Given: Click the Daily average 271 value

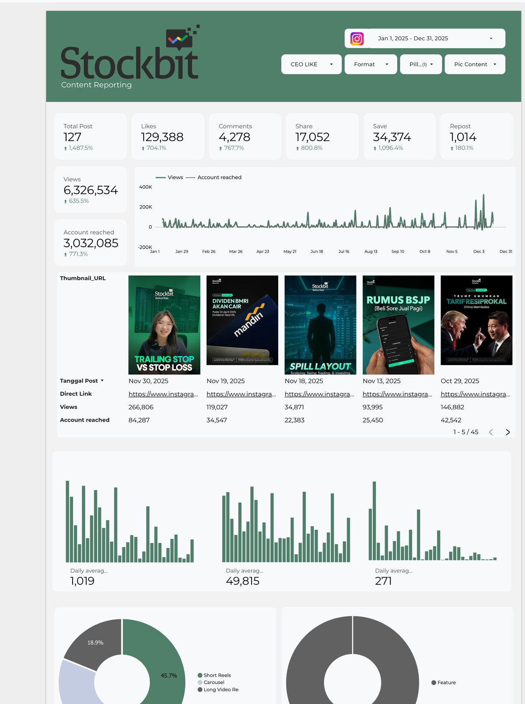Looking at the screenshot, I should [383, 581].
